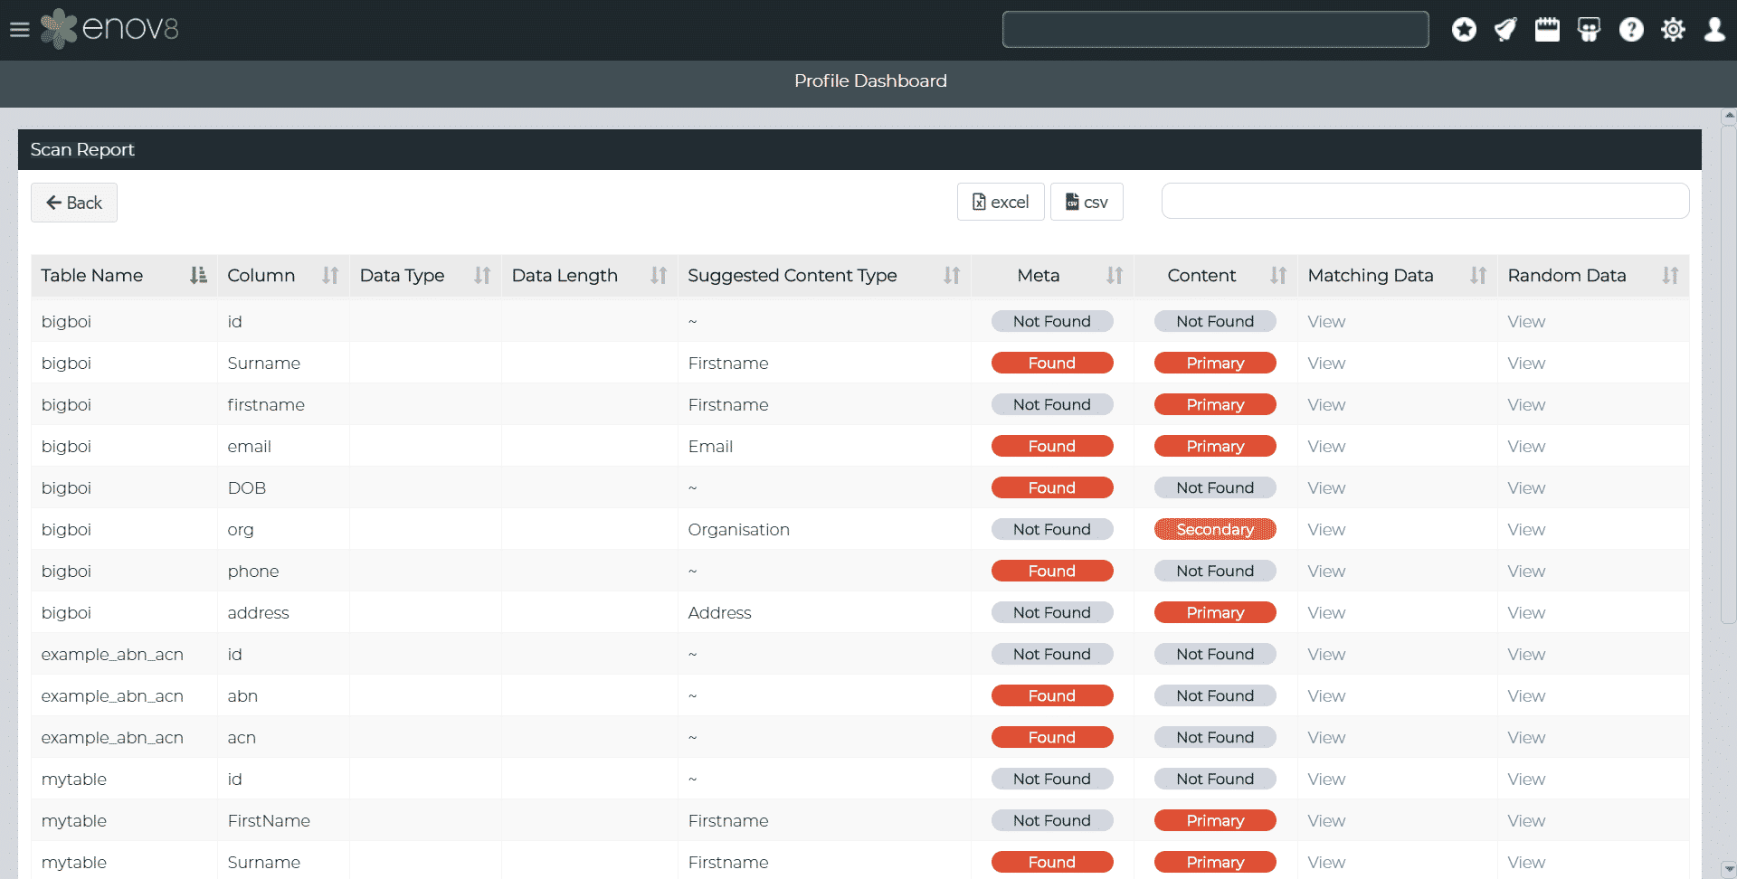Click the table filter search field
Screen dimensions: 1737x879
click(1425, 201)
